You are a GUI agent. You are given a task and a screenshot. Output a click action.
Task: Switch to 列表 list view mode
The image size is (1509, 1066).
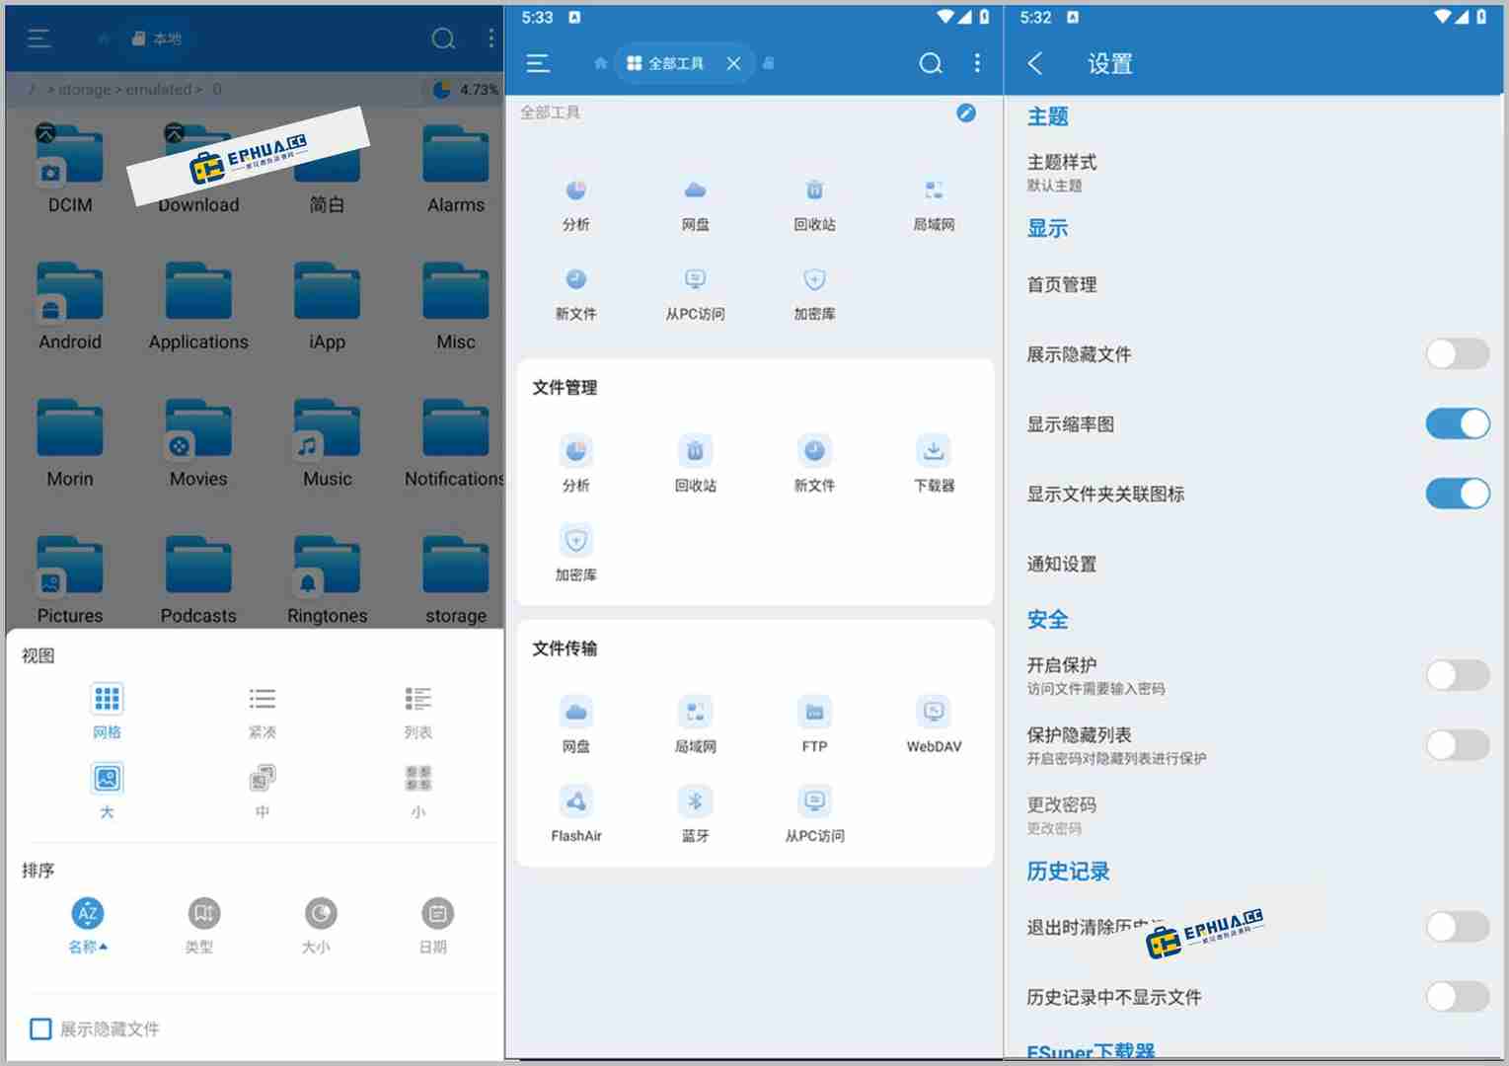[x=418, y=711]
